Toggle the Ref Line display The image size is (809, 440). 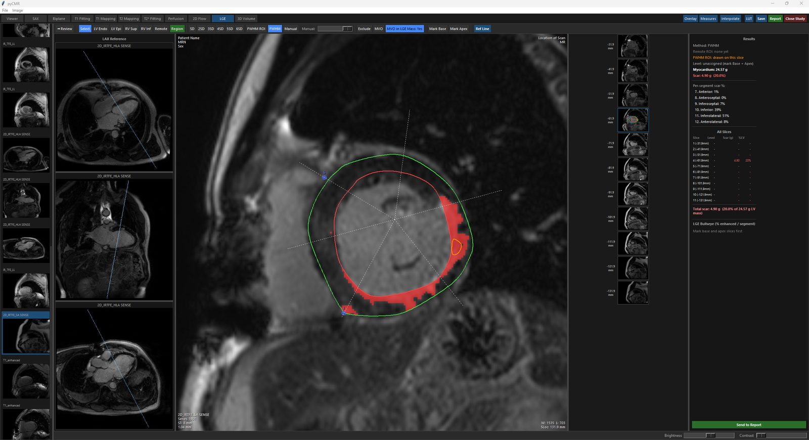tap(482, 29)
